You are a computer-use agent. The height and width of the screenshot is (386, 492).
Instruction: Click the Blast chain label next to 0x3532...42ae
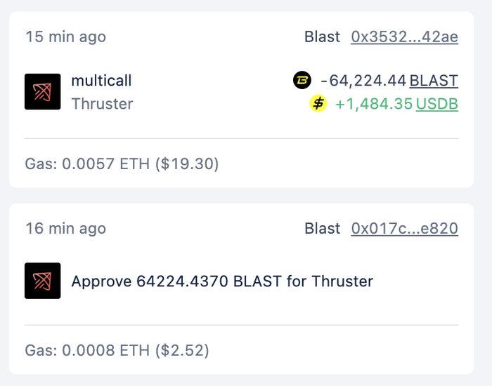pyautogui.click(x=322, y=36)
